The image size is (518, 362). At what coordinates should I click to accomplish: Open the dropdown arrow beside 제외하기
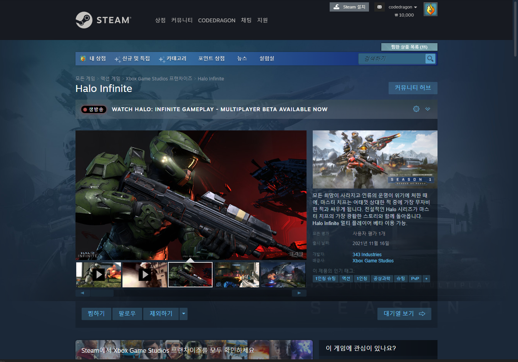pos(184,314)
